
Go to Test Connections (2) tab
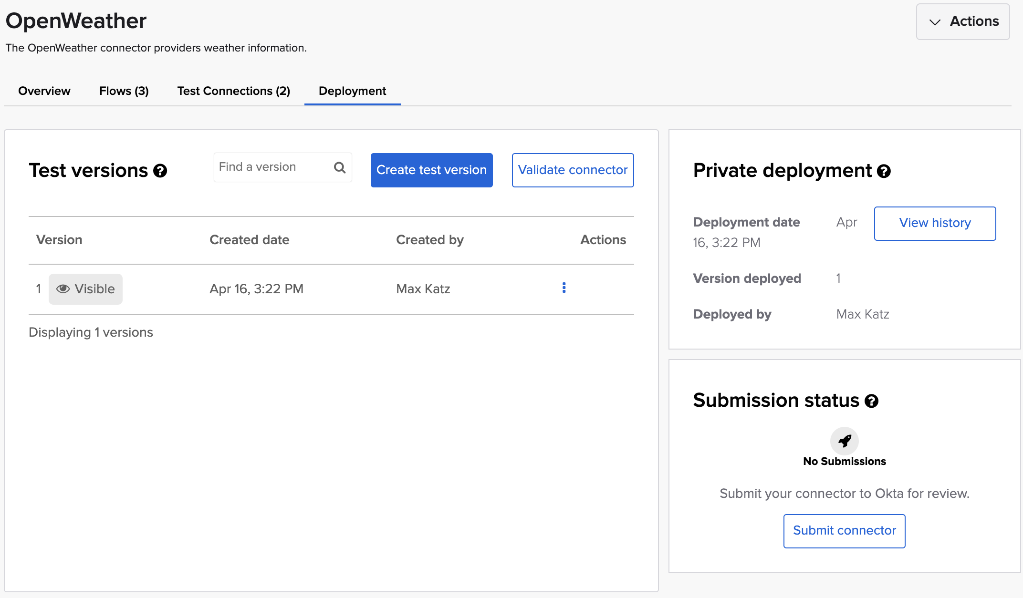(234, 91)
